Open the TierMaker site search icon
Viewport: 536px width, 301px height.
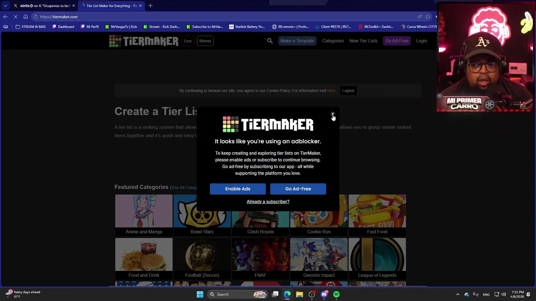[270, 41]
